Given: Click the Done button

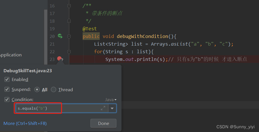Looking at the screenshot, I should [103, 123].
